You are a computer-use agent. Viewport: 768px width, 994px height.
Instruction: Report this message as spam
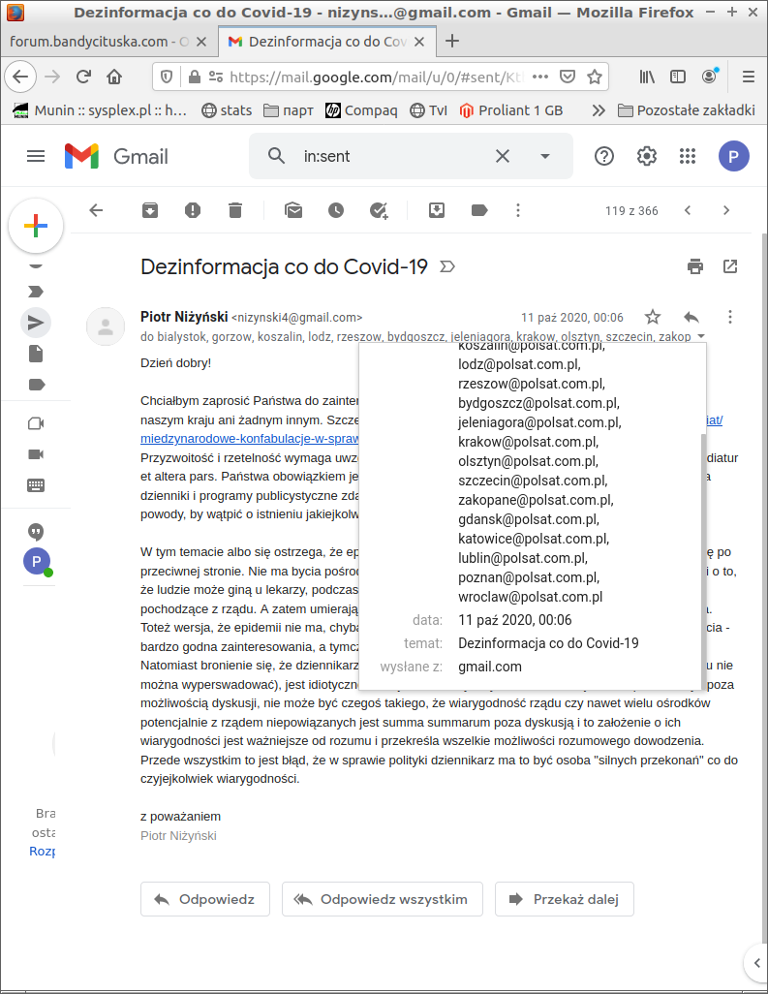[x=193, y=210]
